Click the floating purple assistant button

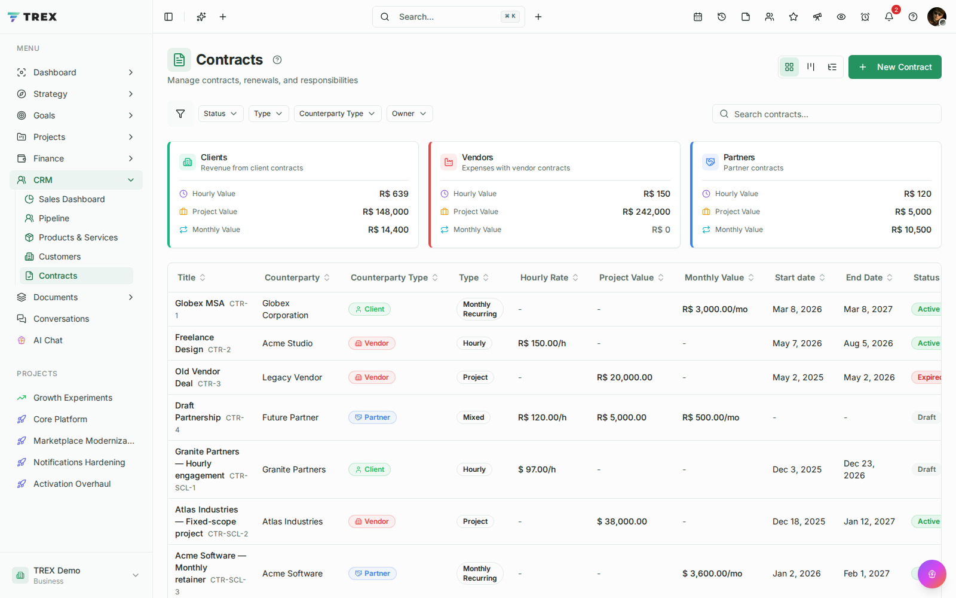(932, 574)
